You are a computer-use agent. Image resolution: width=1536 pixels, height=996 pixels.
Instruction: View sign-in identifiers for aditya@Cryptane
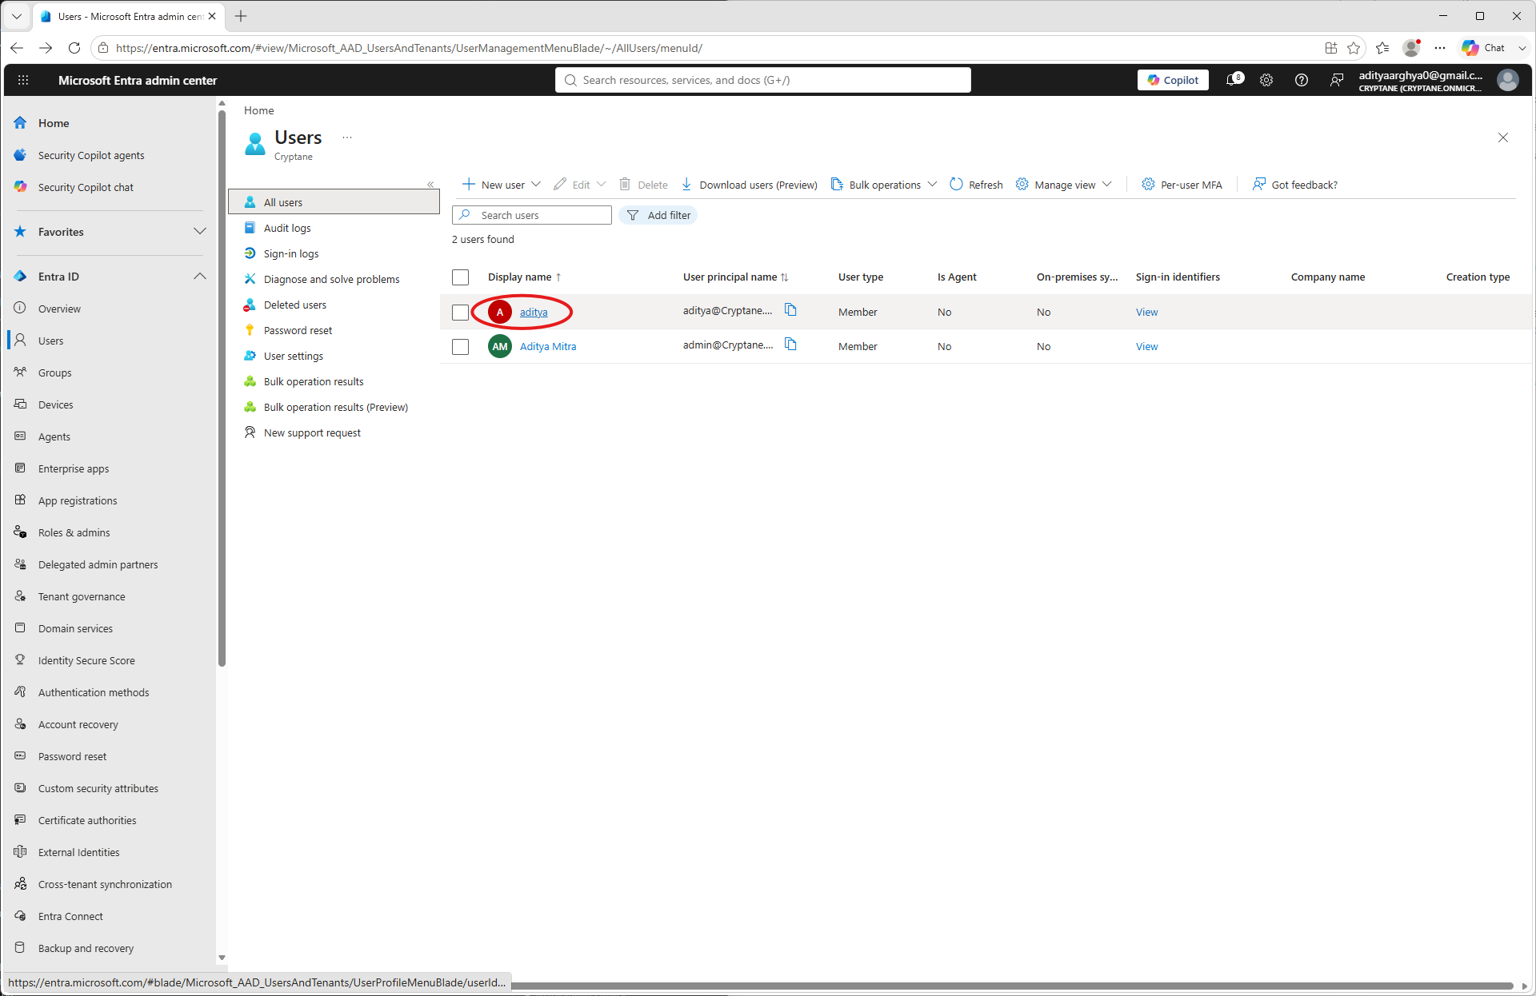(x=1146, y=313)
